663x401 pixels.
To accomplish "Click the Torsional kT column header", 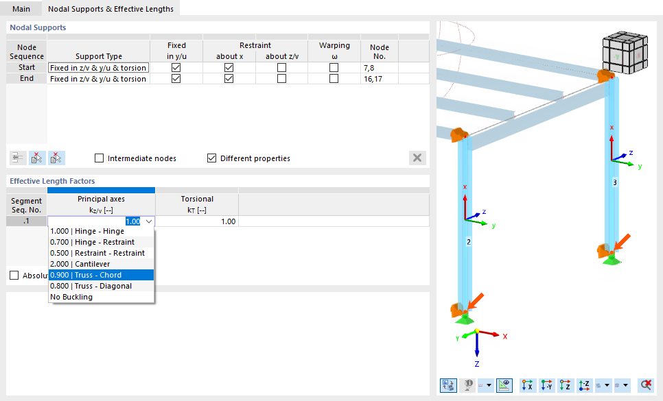I will tap(196, 204).
